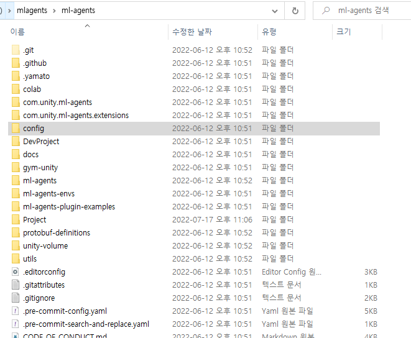Click the protobuf-definitions folder icon

click(16, 232)
